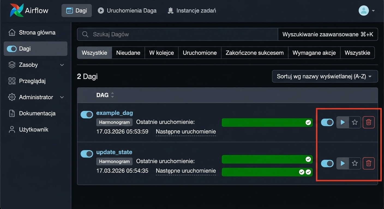This screenshot has height=209, width=384.
Task: Click the layers icon beside Zasoby
Action: (x=12, y=65)
